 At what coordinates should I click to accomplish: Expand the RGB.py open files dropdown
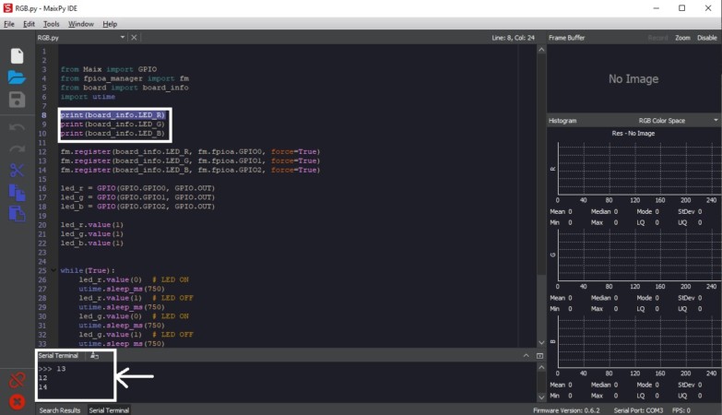123,37
